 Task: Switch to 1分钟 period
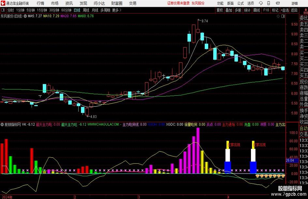click(x=20, y=10)
